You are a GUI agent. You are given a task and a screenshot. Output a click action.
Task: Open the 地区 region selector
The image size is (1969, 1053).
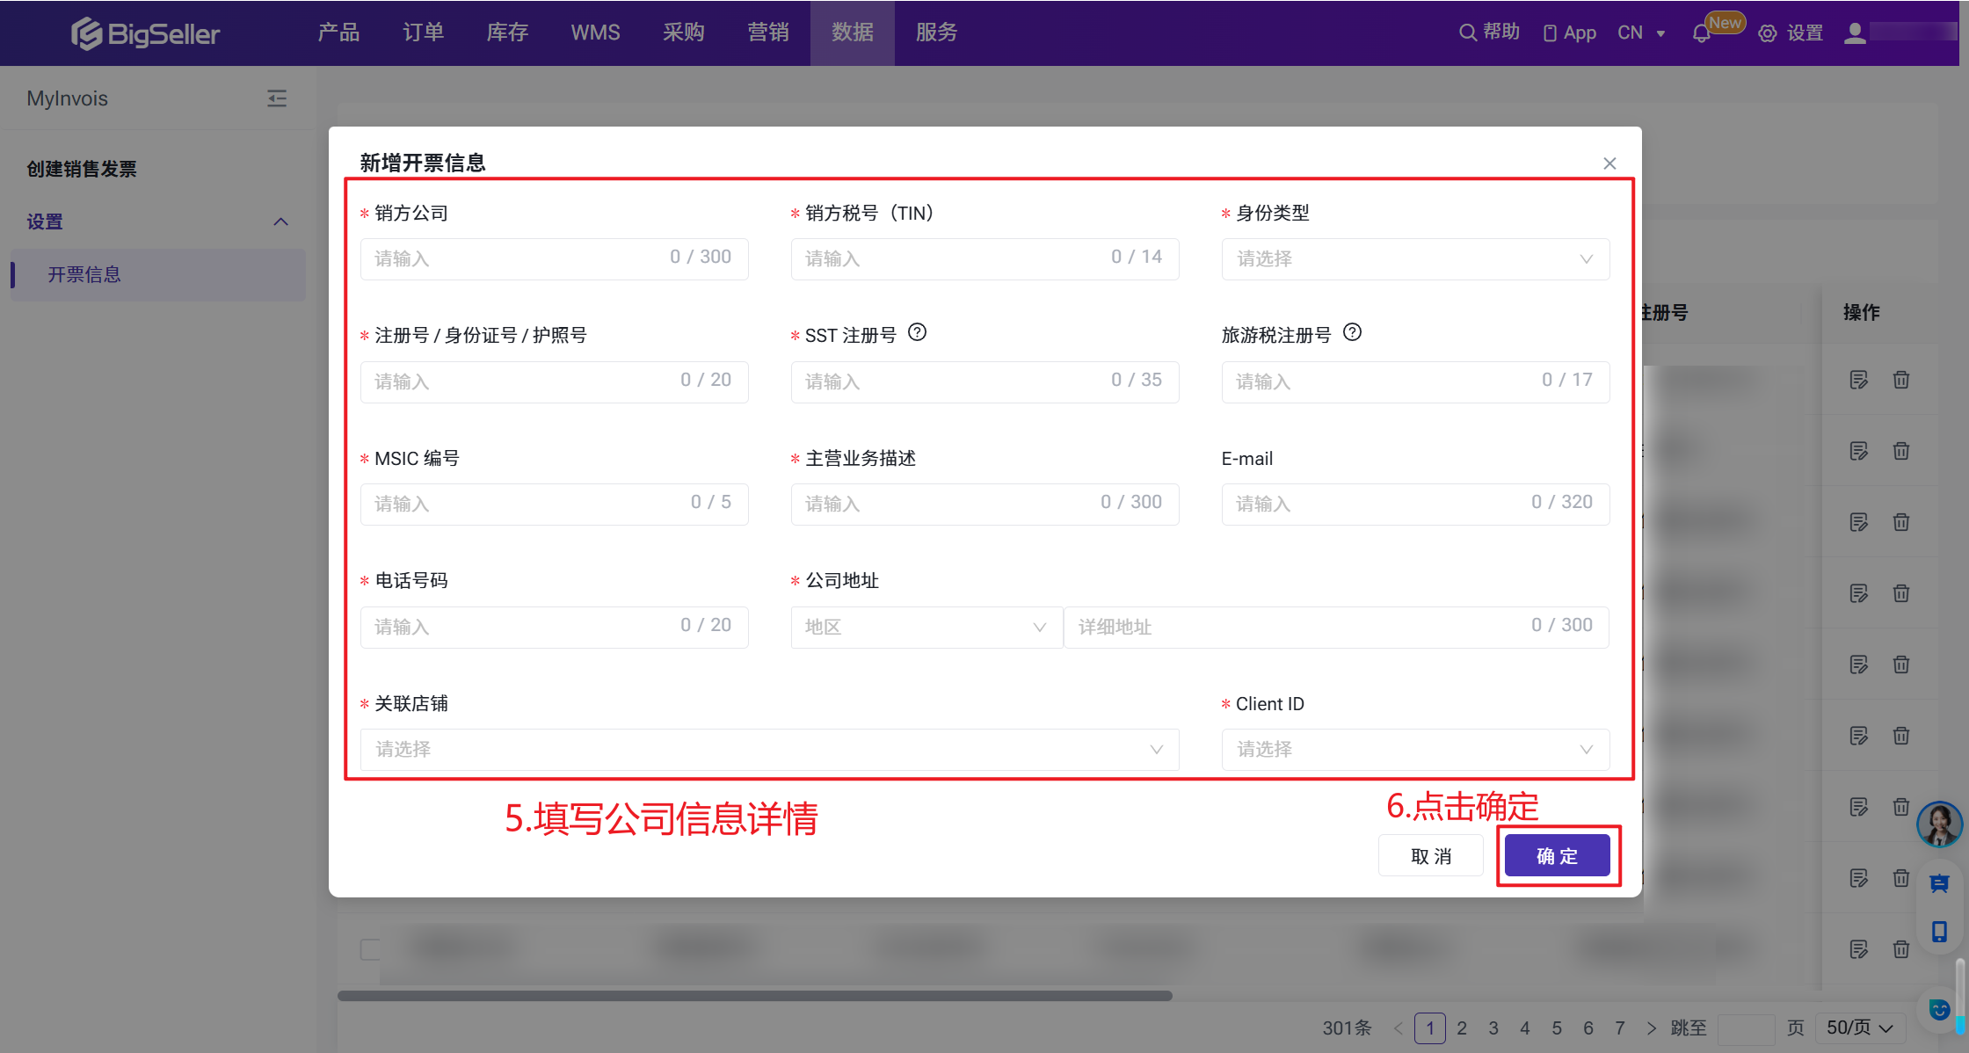926,627
